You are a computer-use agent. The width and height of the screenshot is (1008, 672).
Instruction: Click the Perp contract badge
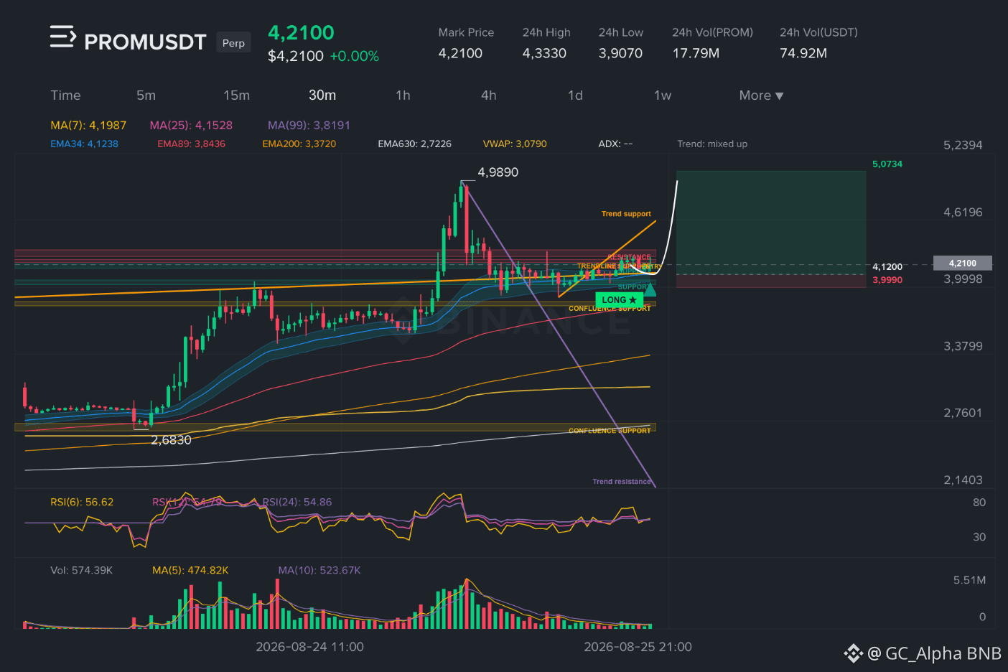click(x=233, y=43)
